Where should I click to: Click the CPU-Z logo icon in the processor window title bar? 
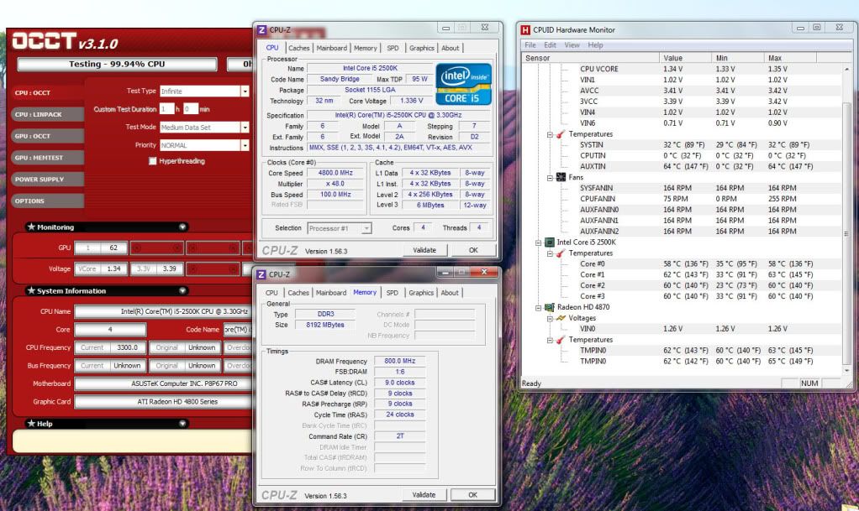[262, 29]
